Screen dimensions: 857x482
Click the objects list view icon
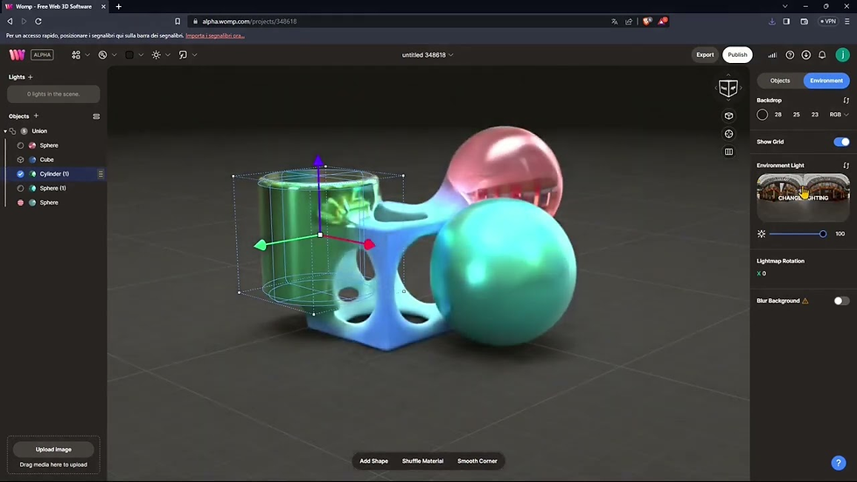(96, 116)
